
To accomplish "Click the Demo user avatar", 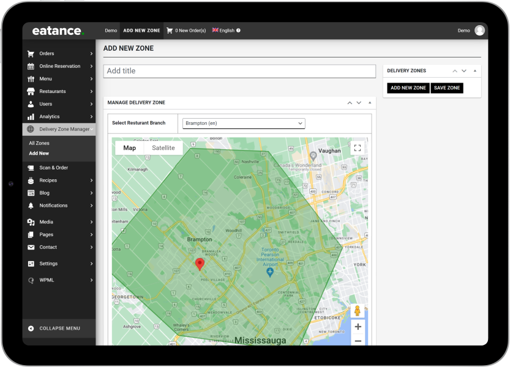I will click(479, 30).
